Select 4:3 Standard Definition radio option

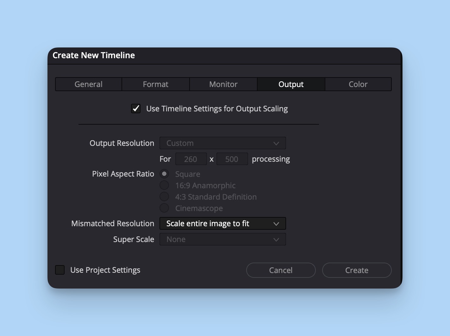[164, 196]
